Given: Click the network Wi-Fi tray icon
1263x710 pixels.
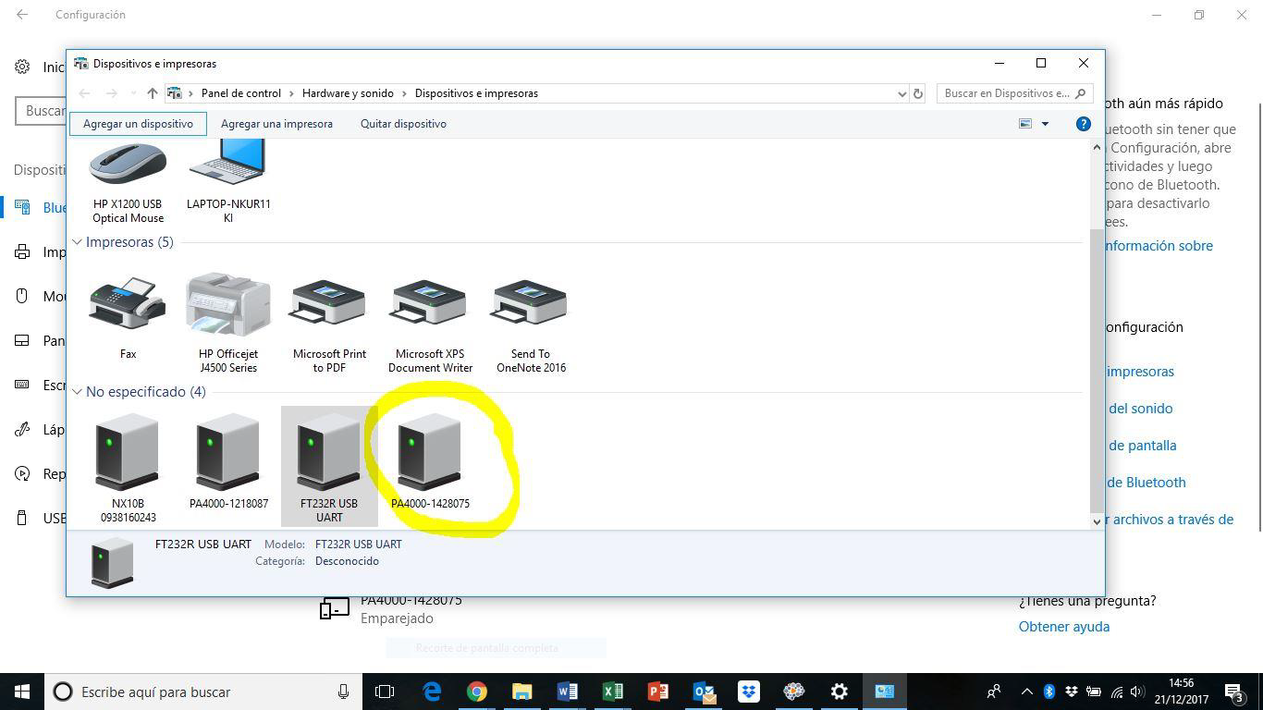Looking at the screenshot, I should (x=1116, y=692).
